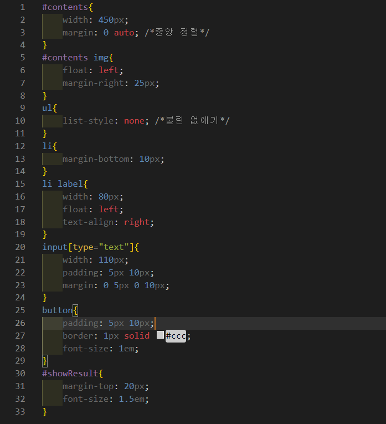
Task: Click the 'input[type="text"]{' selector
Action: 90,247
